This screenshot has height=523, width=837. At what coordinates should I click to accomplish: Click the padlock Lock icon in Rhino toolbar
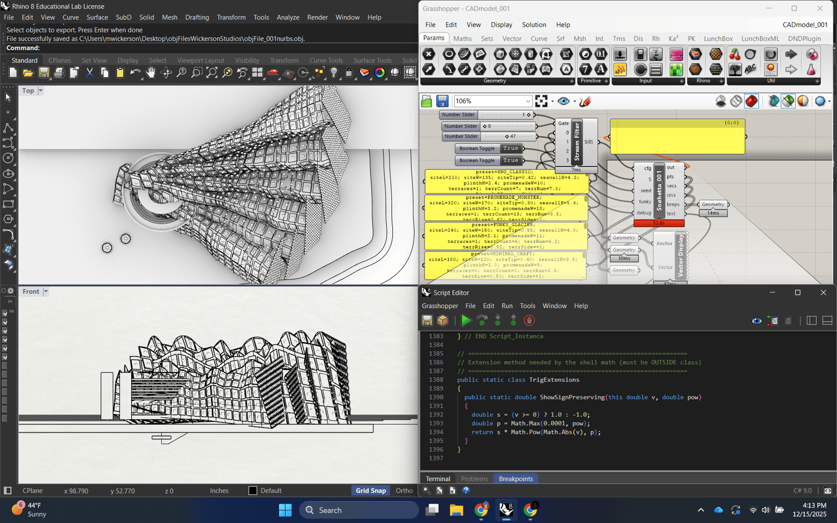pyautogui.click(x=349, y=73)
